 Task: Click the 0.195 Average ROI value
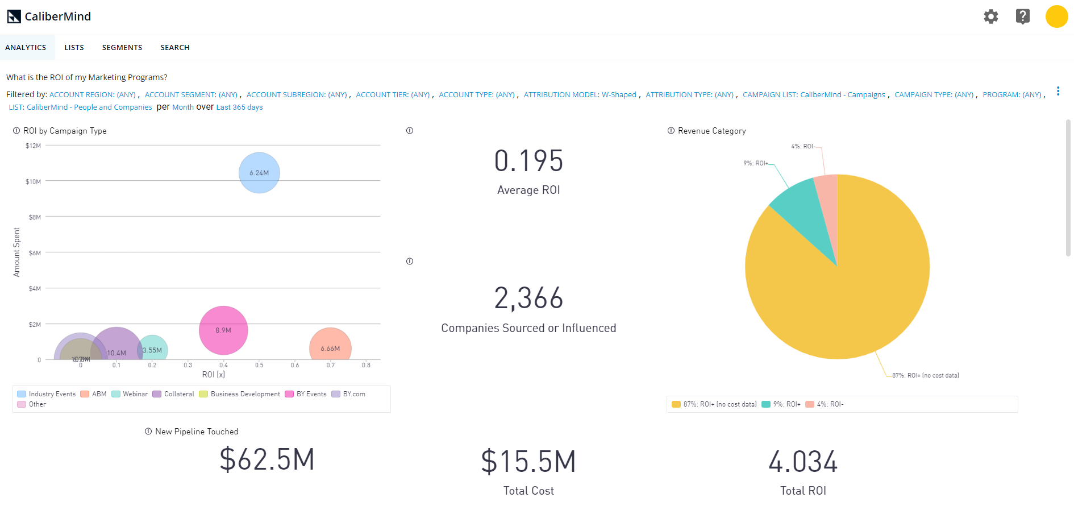tap(528, 161)
